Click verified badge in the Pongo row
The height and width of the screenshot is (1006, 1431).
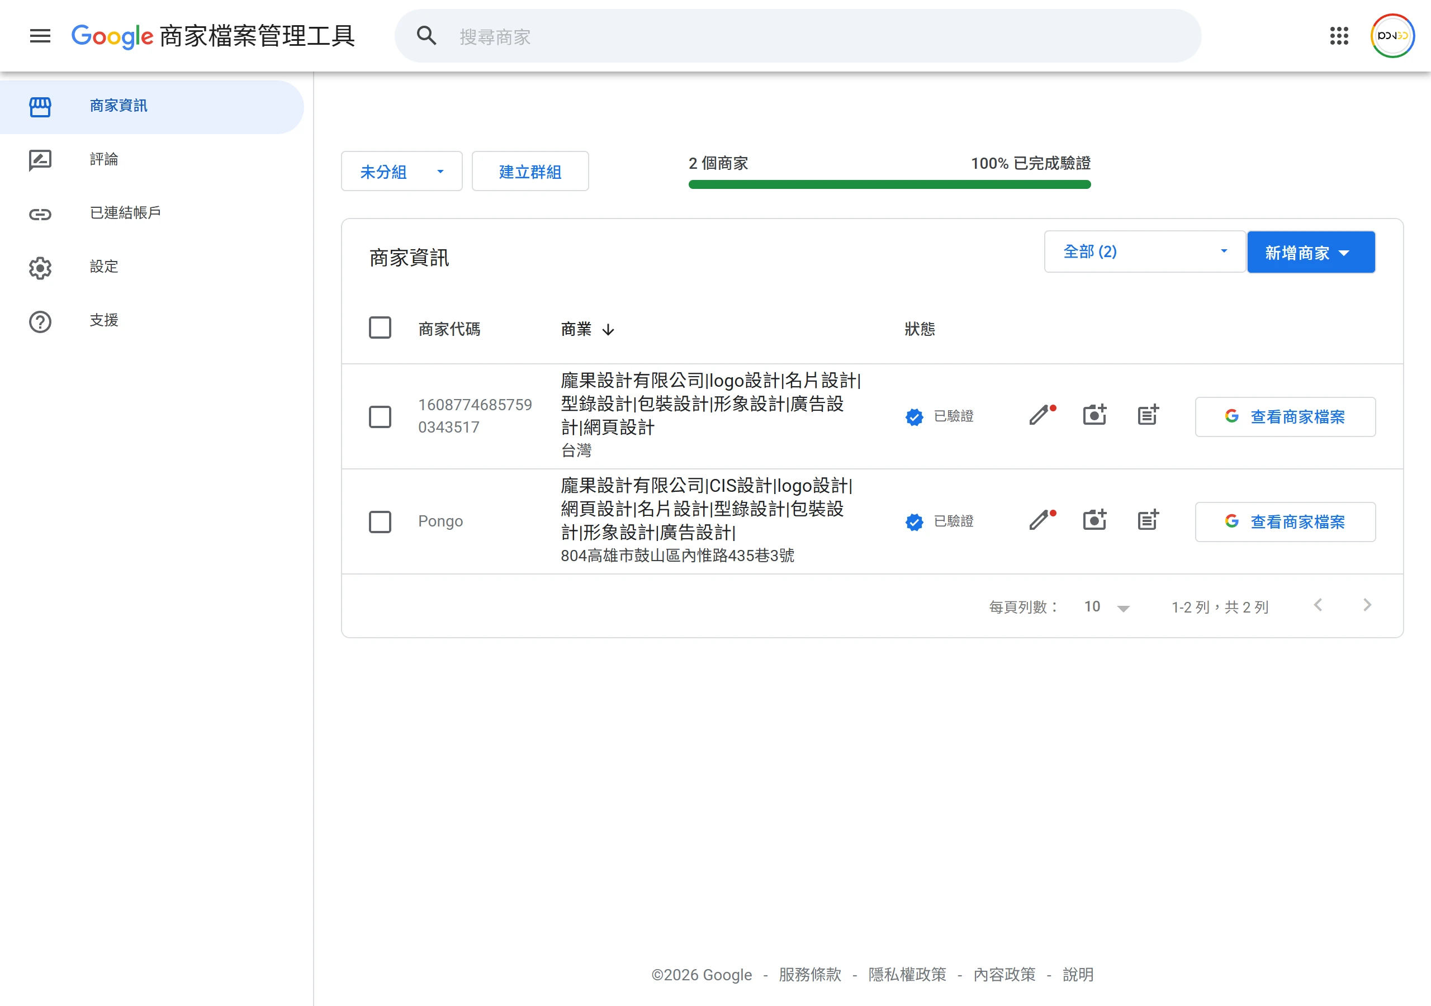pos(914,521)
